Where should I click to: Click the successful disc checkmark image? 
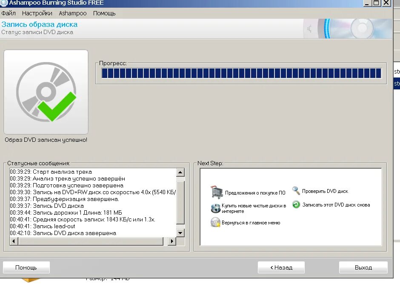click(46, 92)
